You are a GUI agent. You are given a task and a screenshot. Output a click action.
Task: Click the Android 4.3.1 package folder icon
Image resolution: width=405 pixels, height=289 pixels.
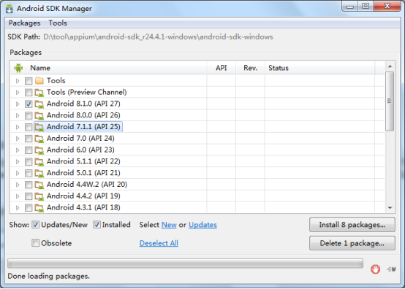39,208
